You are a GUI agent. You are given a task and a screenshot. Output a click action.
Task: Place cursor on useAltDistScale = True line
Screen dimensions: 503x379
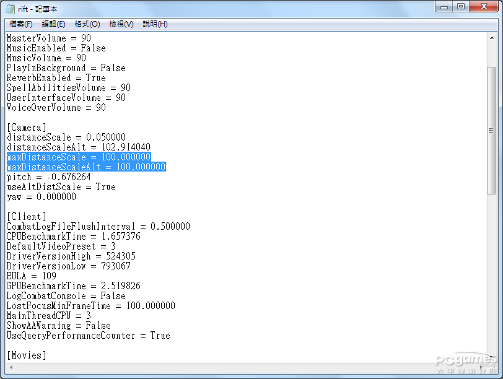(61, 187)
